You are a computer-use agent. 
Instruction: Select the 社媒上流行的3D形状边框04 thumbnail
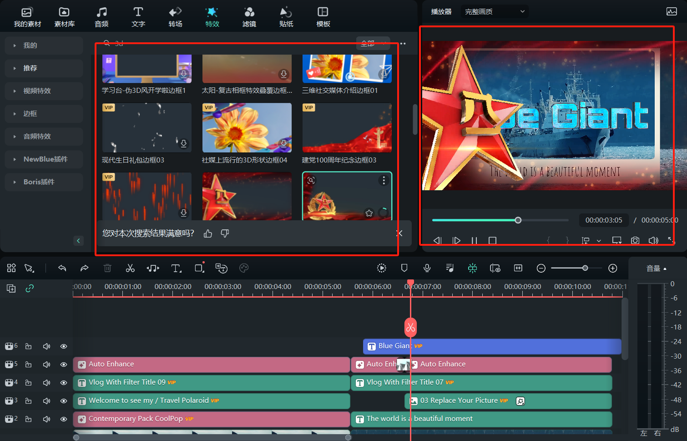pyautogui.click(x=247, y=128)
